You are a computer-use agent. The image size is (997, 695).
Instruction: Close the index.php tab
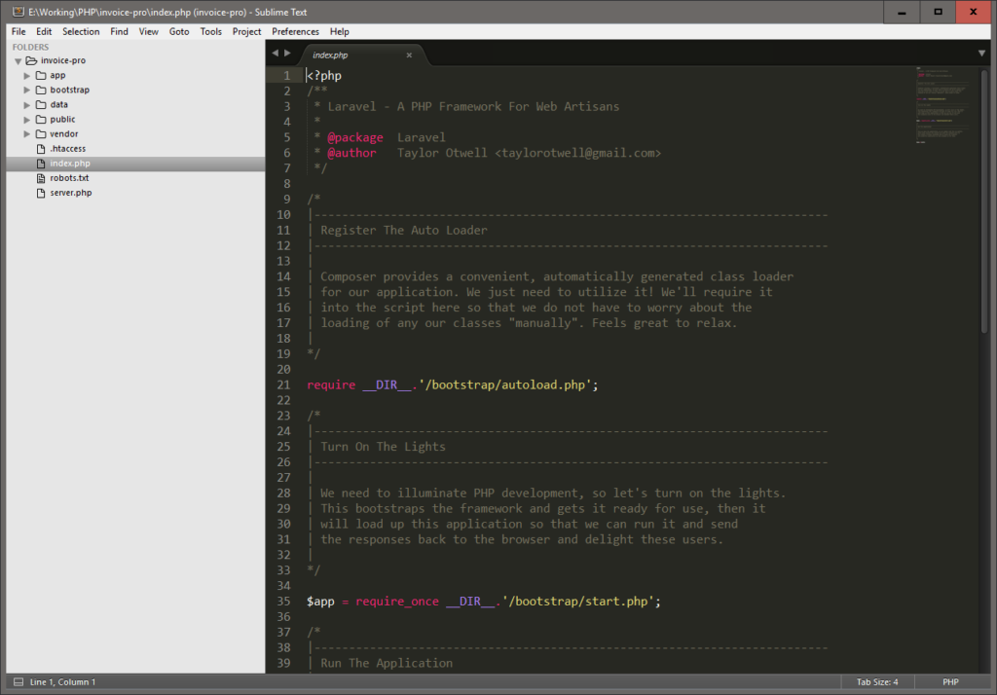coord(409,55)
